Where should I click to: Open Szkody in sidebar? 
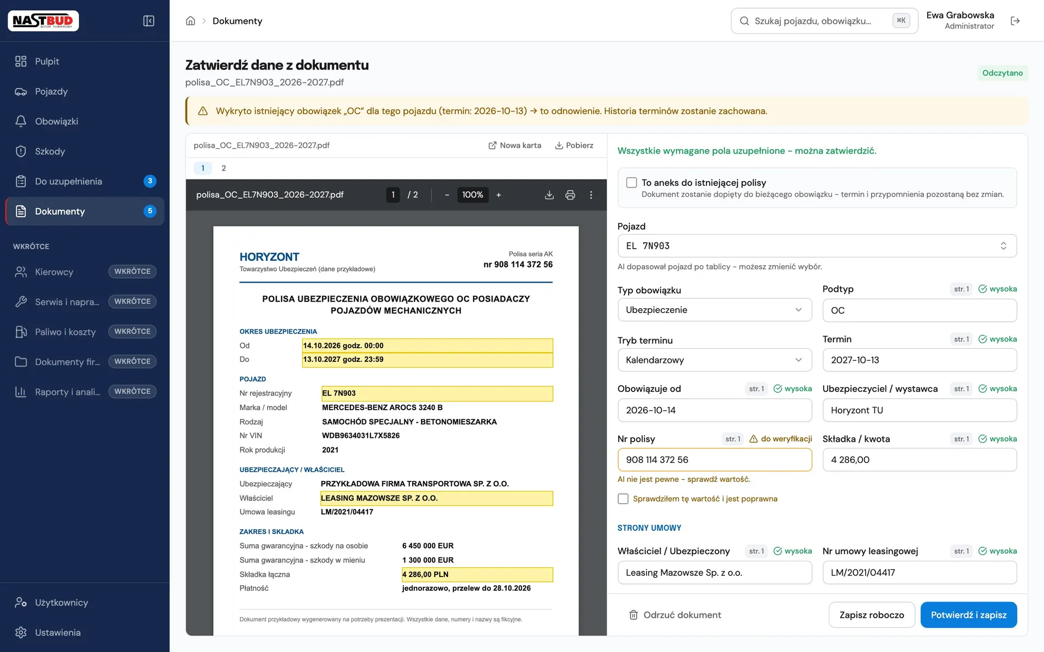[85, 151]
